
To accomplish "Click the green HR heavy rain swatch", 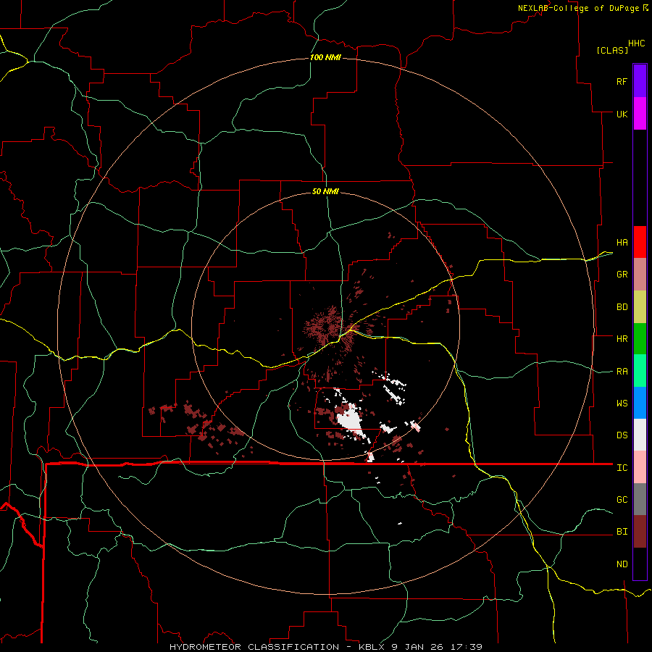I will tap(640, 339).
